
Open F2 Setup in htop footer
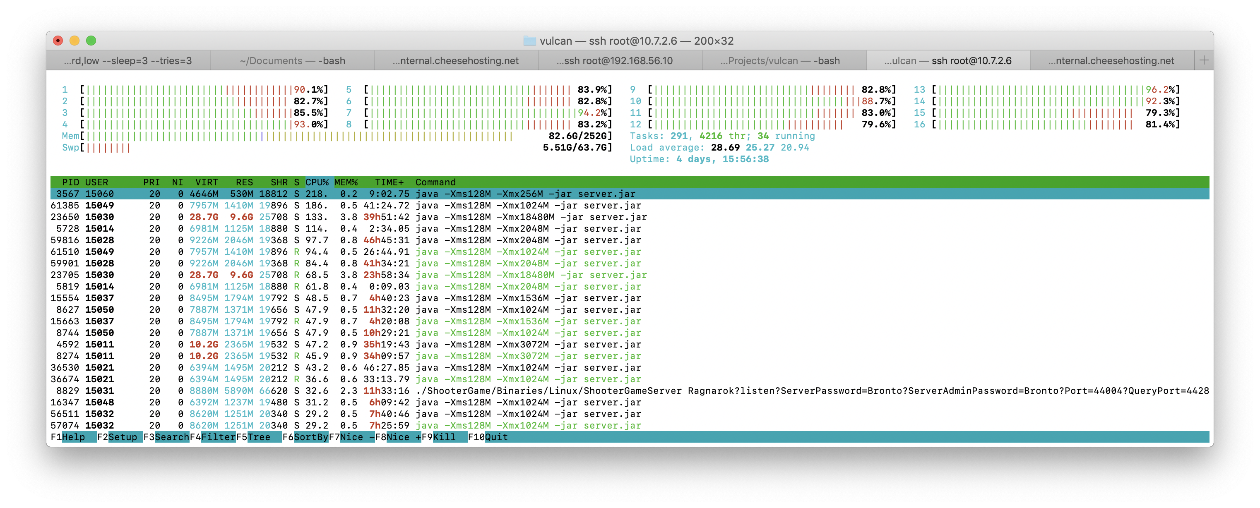tap(122, 437)
